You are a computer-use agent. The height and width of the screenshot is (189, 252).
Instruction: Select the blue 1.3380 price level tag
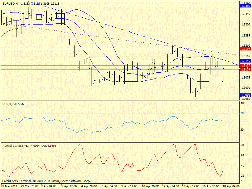[246, 6]
